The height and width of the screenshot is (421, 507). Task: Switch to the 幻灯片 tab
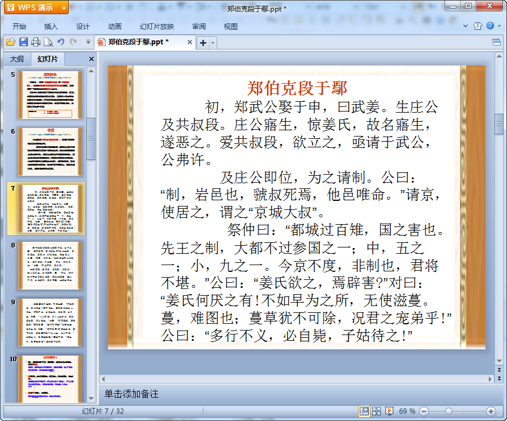[x=48, y=59]
